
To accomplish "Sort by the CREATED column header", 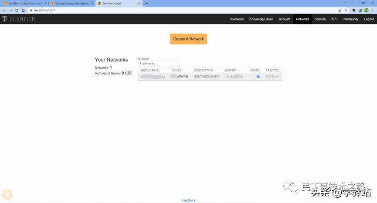I will click(272, 71).
